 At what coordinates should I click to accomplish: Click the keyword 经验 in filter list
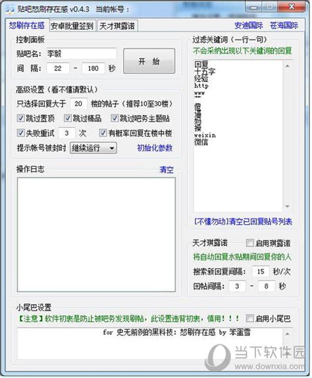(x=201, y=79)
